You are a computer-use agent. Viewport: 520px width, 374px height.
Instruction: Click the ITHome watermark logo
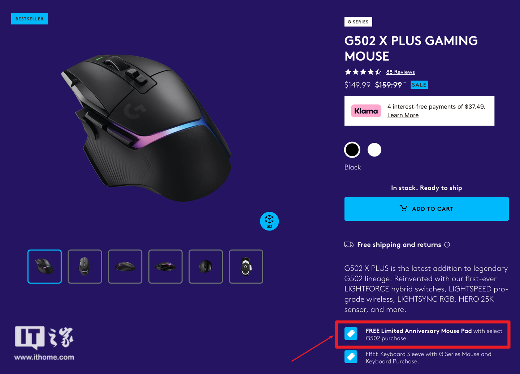coord(44,343)
